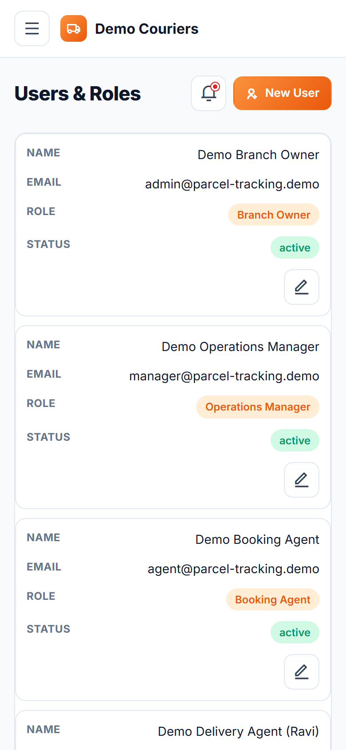Click the Operations Manager role badge
Viewport: 346px width, 750px height.
pyautogui.click(x=258, y=407)
